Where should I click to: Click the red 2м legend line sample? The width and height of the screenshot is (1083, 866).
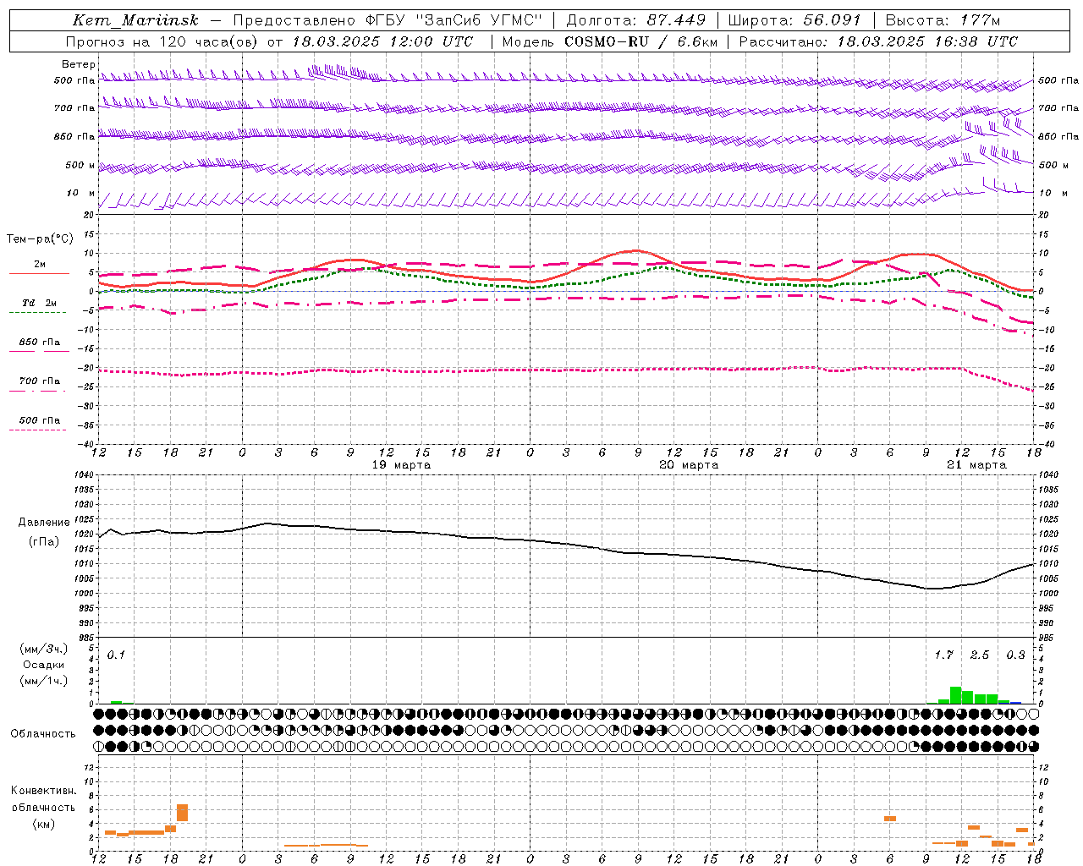39,273
